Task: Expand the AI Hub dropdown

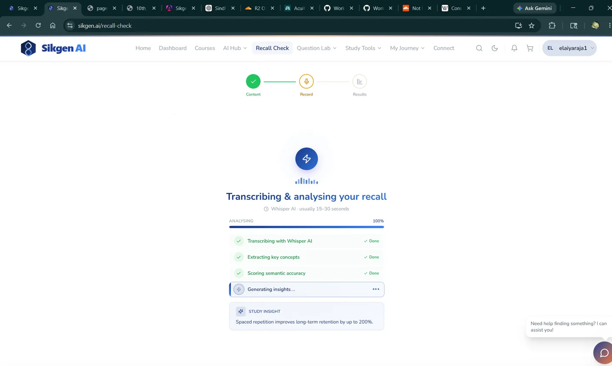Action: point(235,48)
